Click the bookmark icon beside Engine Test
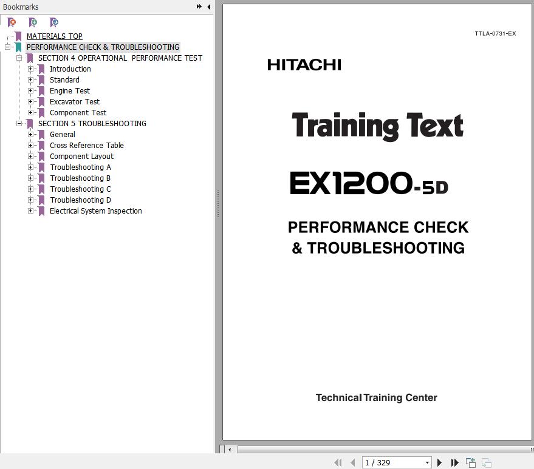Image resolution: width=534 pixels, height=469 pixels. click(41, 91)
